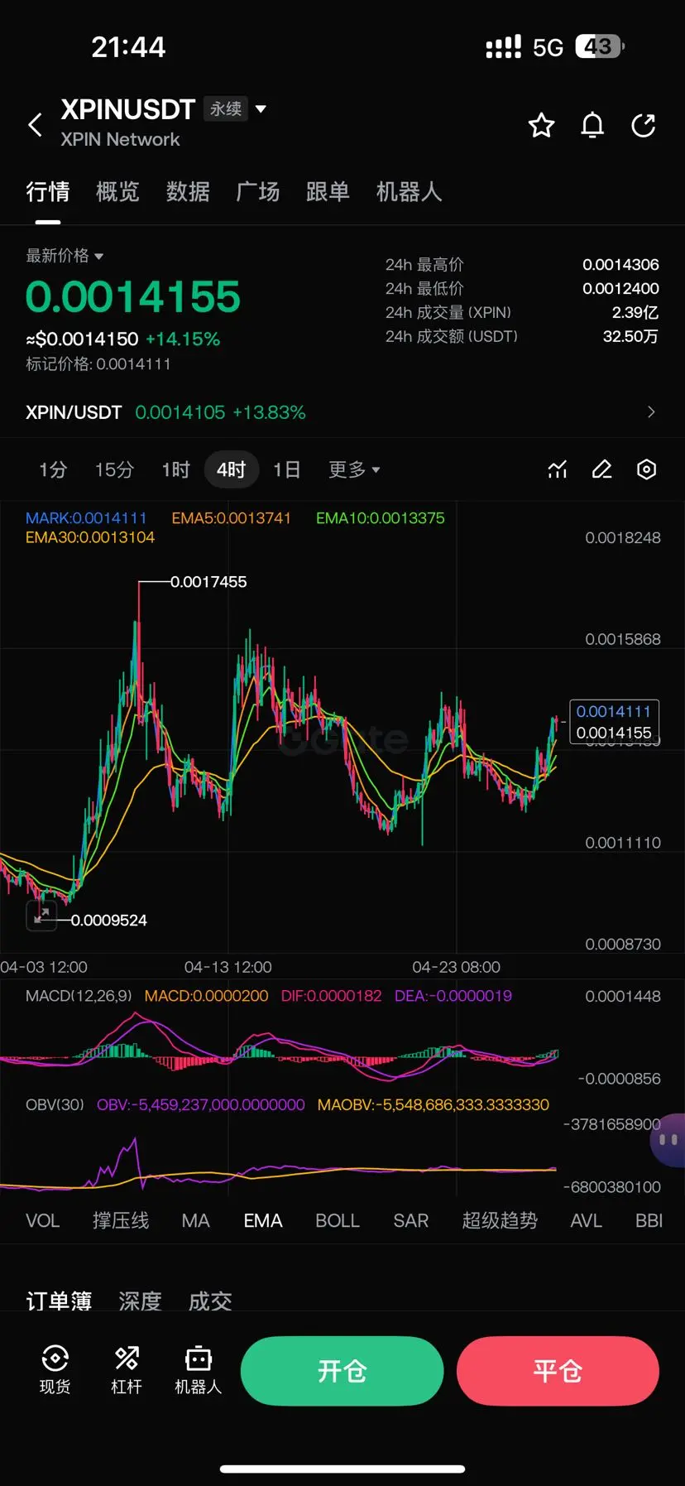Tap the latest price 0.0014155
The image size is (685, 1486).
[x=133, y=296]
